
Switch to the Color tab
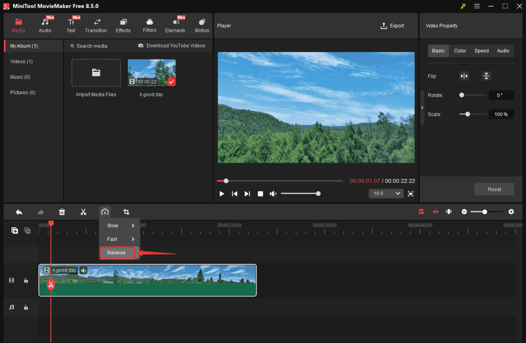[x=460, y=50]
